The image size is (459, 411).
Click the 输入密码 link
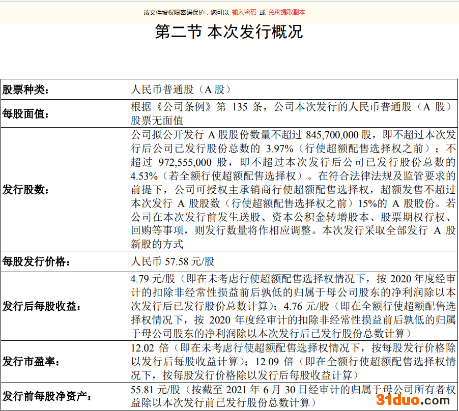(244, 12)
